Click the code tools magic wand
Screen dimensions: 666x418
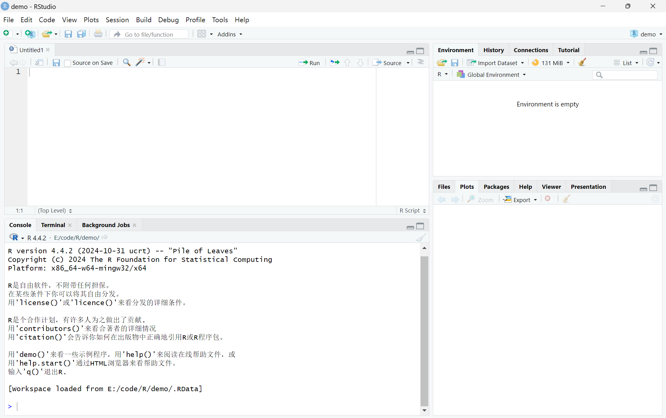[140, 62]
